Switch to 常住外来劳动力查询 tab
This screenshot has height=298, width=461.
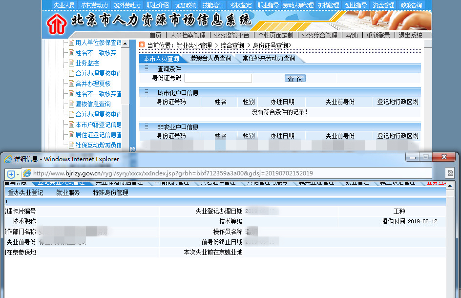coord(269,59)
